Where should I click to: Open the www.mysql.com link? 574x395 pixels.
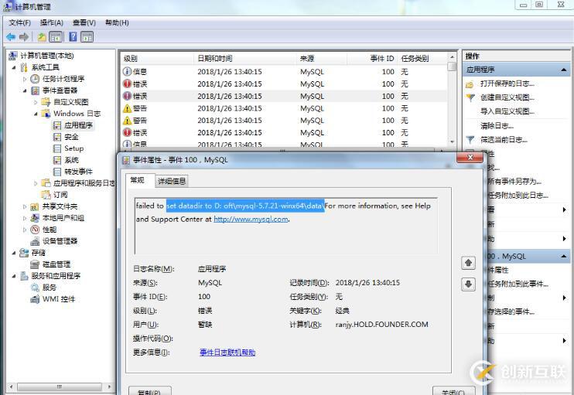click(x=251, y=220)
